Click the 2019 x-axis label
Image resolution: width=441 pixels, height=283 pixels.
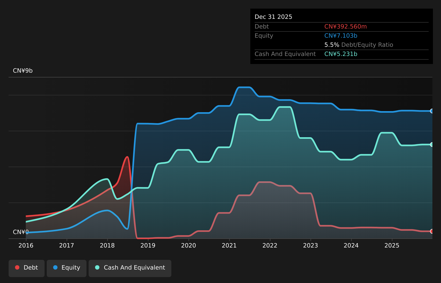(x=148, y=245)
